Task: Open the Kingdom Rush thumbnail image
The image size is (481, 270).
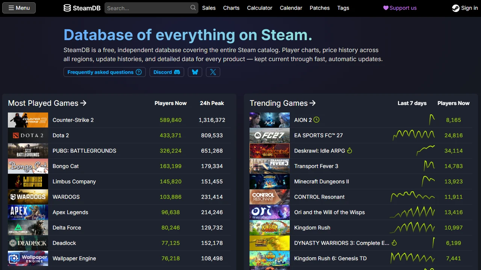Action: (269, 228)
